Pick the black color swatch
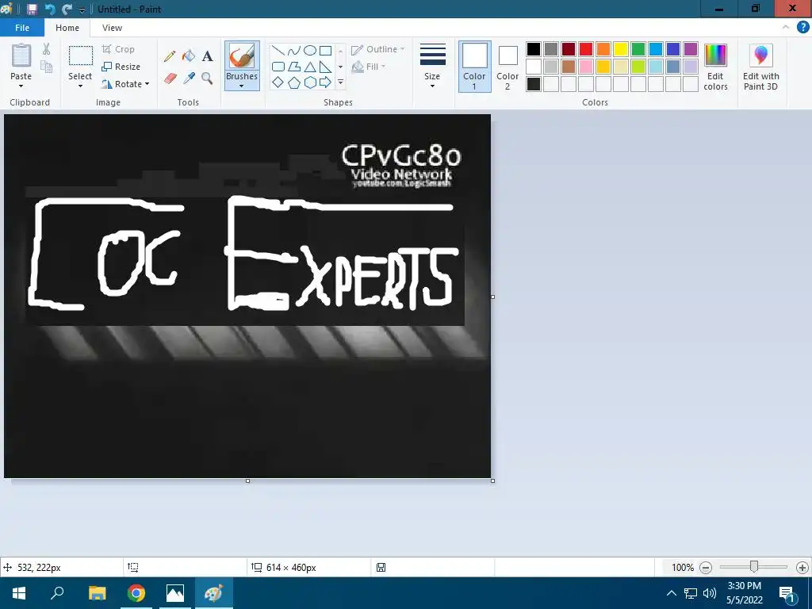 pyautogui.click(x=534, y=49)
